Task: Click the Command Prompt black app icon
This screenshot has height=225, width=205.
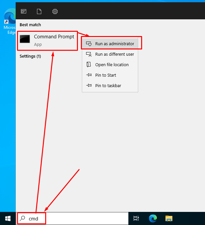Action: click(25, 39)
